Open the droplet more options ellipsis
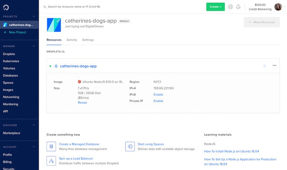This screenshot has height=170, width=287. pos(274,66)
